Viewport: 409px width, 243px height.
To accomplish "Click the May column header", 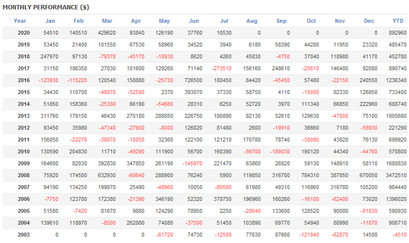I will tap(164, 21).
